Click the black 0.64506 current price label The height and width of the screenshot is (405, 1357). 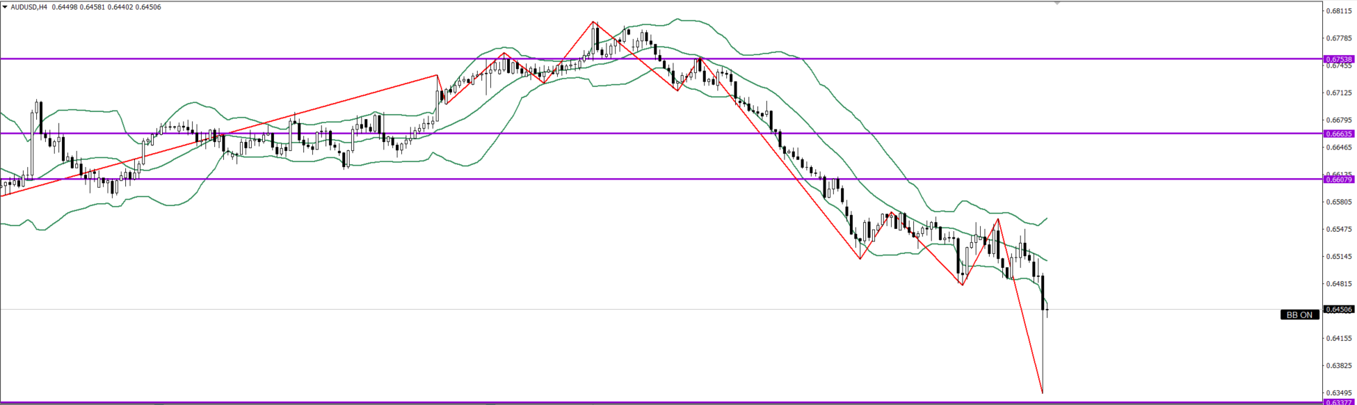pos(1339,310)
